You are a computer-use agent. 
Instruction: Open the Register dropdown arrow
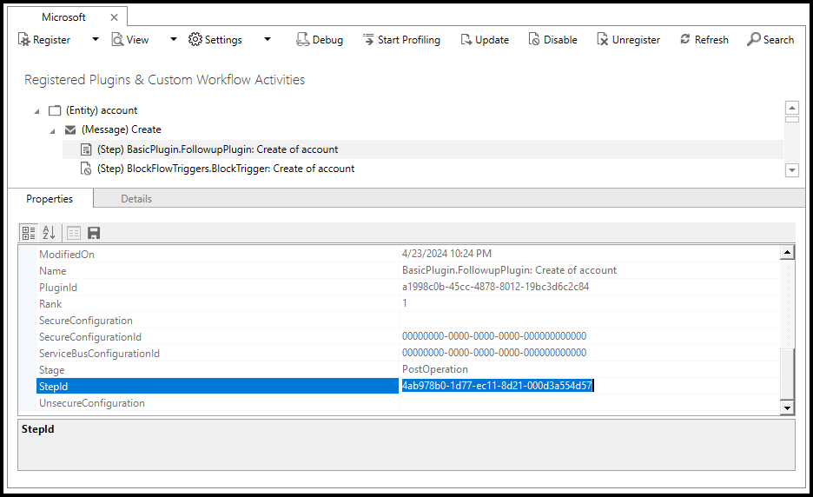tap(94, 39)
